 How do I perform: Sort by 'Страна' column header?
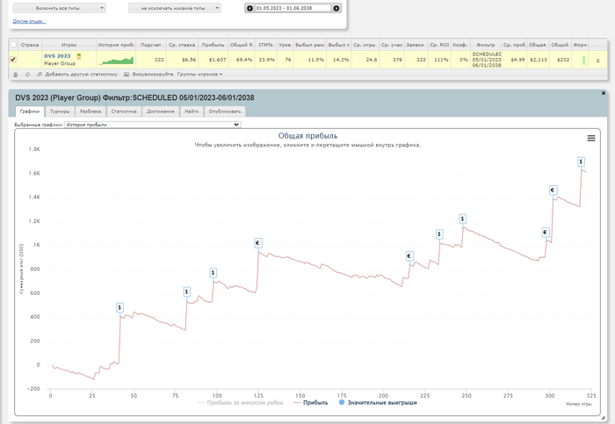pyautogui.click(x=30, y=45)
